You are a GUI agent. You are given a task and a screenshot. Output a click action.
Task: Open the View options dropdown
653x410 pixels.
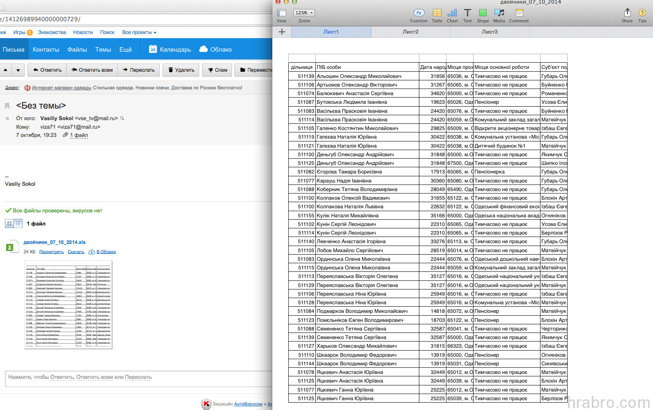[x=282, y=13]
